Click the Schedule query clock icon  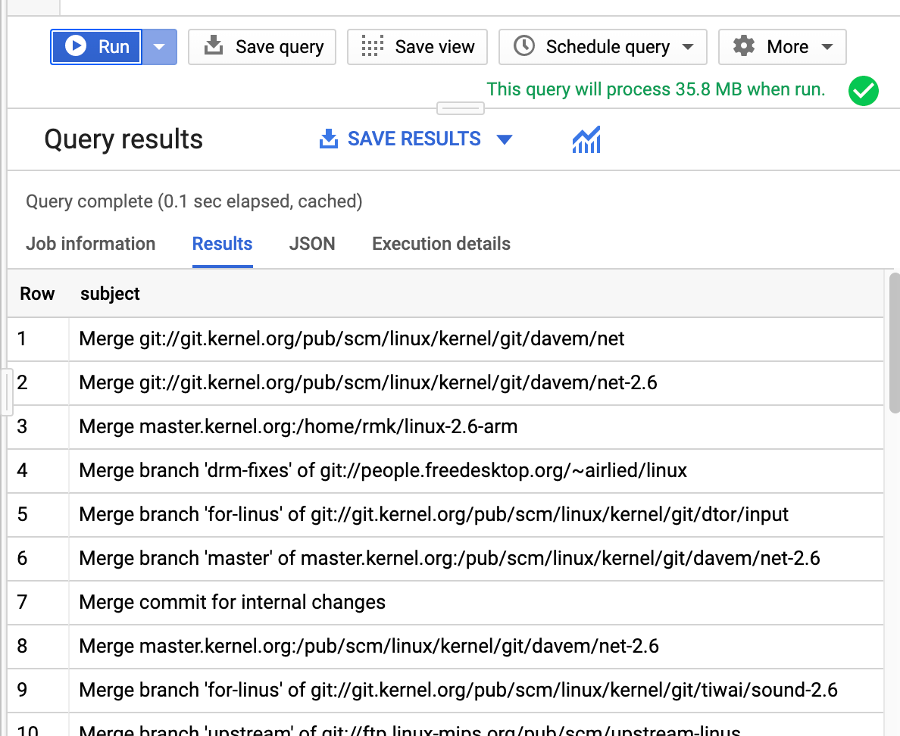tap(523, 46)
